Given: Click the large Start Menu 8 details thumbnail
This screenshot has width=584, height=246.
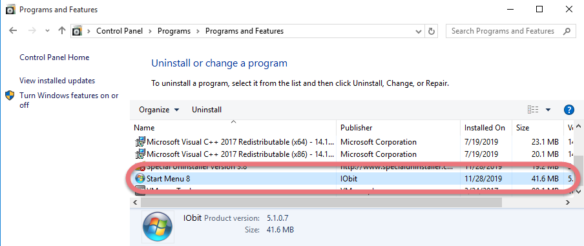Looking at the screenshot, I should coord(158,227).
